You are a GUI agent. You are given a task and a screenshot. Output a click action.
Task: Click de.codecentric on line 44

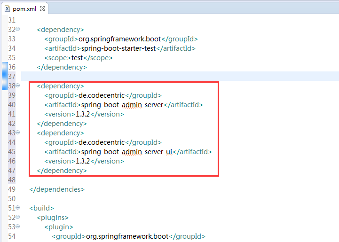coord(102,142)
